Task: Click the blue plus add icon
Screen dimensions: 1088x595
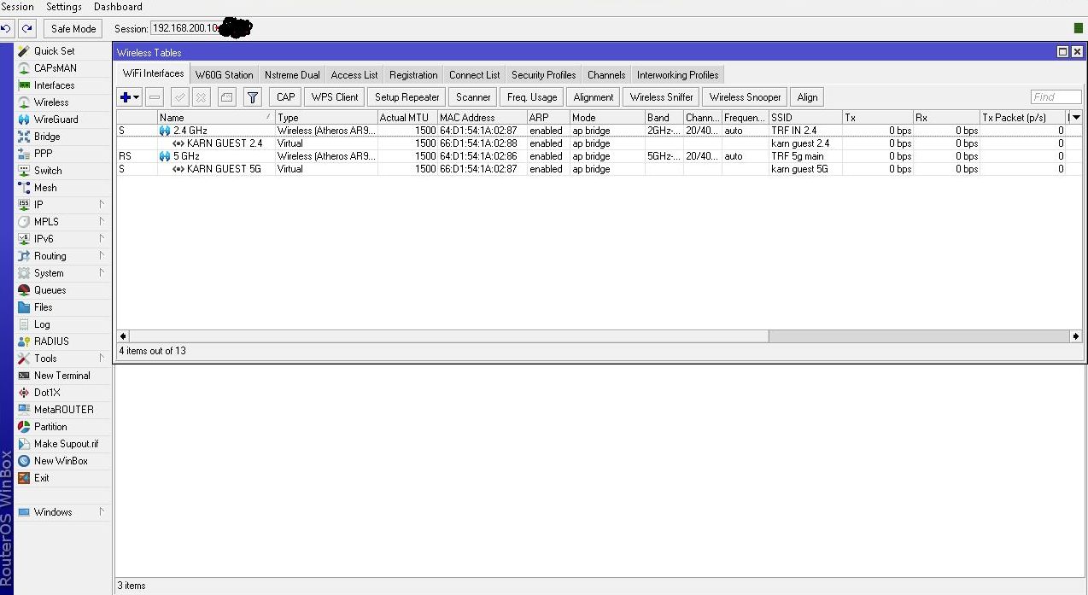Action: [126, 97]
